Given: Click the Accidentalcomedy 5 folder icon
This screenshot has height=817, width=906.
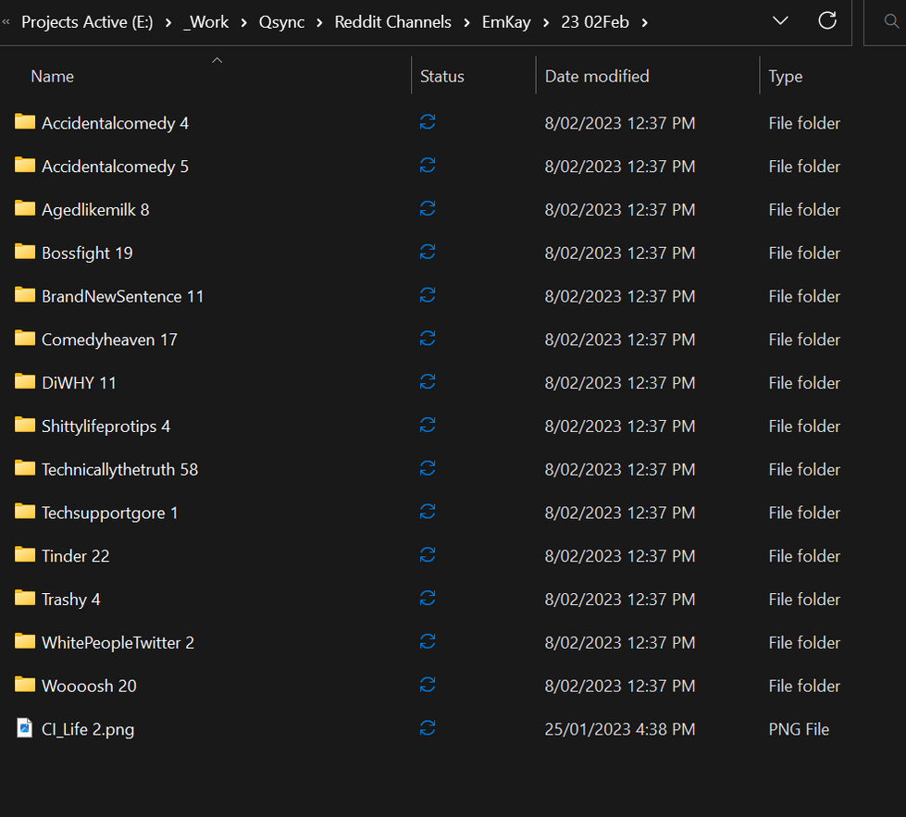Looking at the screenshot, I should tap(25, 166).
